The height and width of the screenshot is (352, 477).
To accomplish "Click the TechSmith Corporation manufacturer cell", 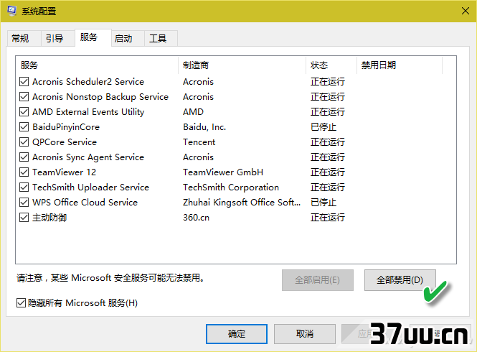I will click(231, 187).
